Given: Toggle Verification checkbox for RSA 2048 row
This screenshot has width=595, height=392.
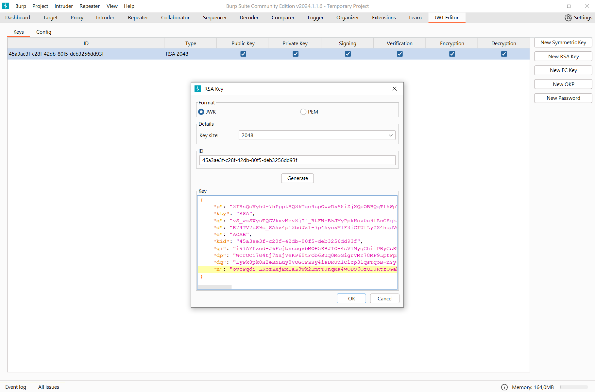Looking at the screenshot, I should tap(400, 54).
